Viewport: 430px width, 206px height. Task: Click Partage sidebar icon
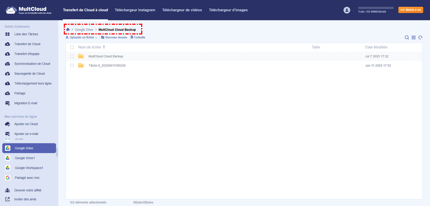(8, 93)
